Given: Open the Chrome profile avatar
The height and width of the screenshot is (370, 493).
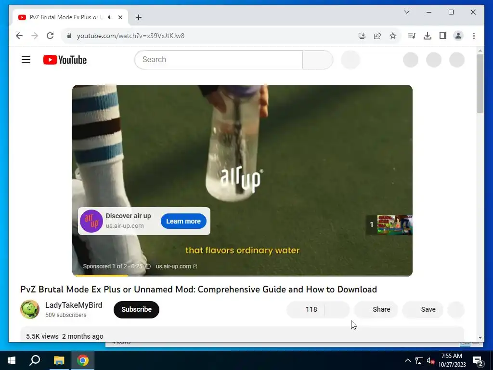Looking at the screenshot, I should pos(458,36).
